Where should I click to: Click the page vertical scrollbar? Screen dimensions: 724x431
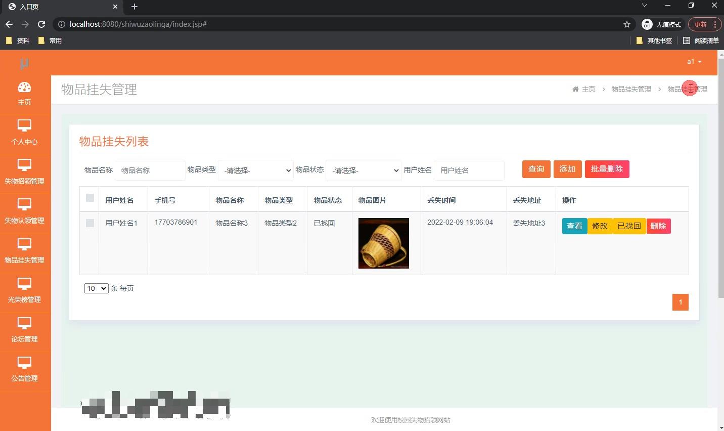[x=720, y=177]
